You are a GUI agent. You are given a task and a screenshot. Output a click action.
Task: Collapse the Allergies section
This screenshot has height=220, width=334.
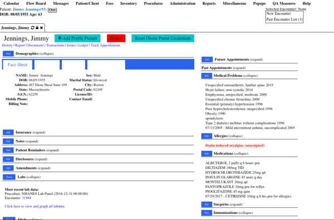(235, 136)
